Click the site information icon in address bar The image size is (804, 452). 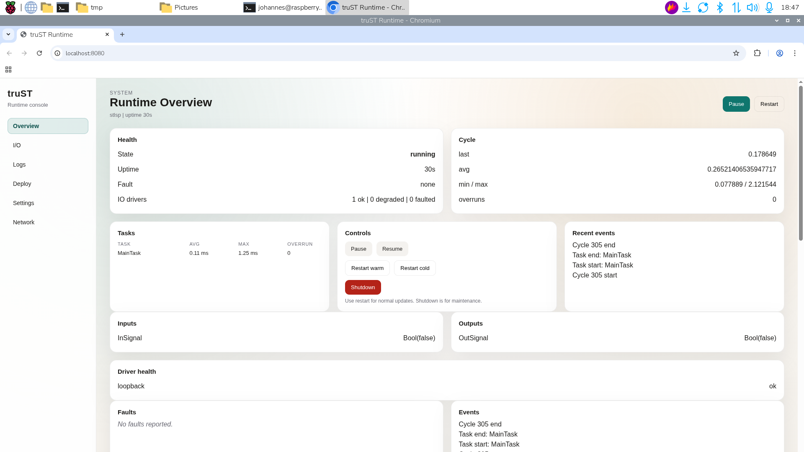57,53
